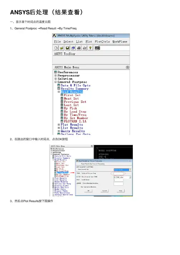Click the FACT scale factor input field

click(119, 180)
